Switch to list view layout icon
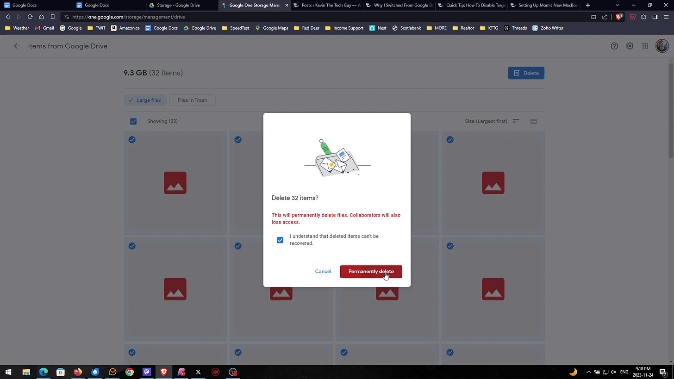Screen dimensions: 674x379 534,121
